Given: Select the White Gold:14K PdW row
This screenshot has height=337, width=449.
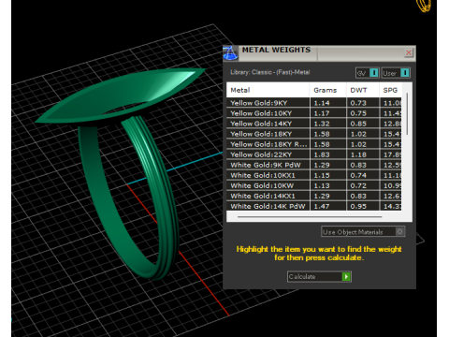Looking at the screenshot, I should [x=314, y=206].
